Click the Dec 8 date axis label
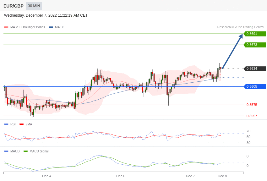 pyautogui.click(x=222, y=176)
